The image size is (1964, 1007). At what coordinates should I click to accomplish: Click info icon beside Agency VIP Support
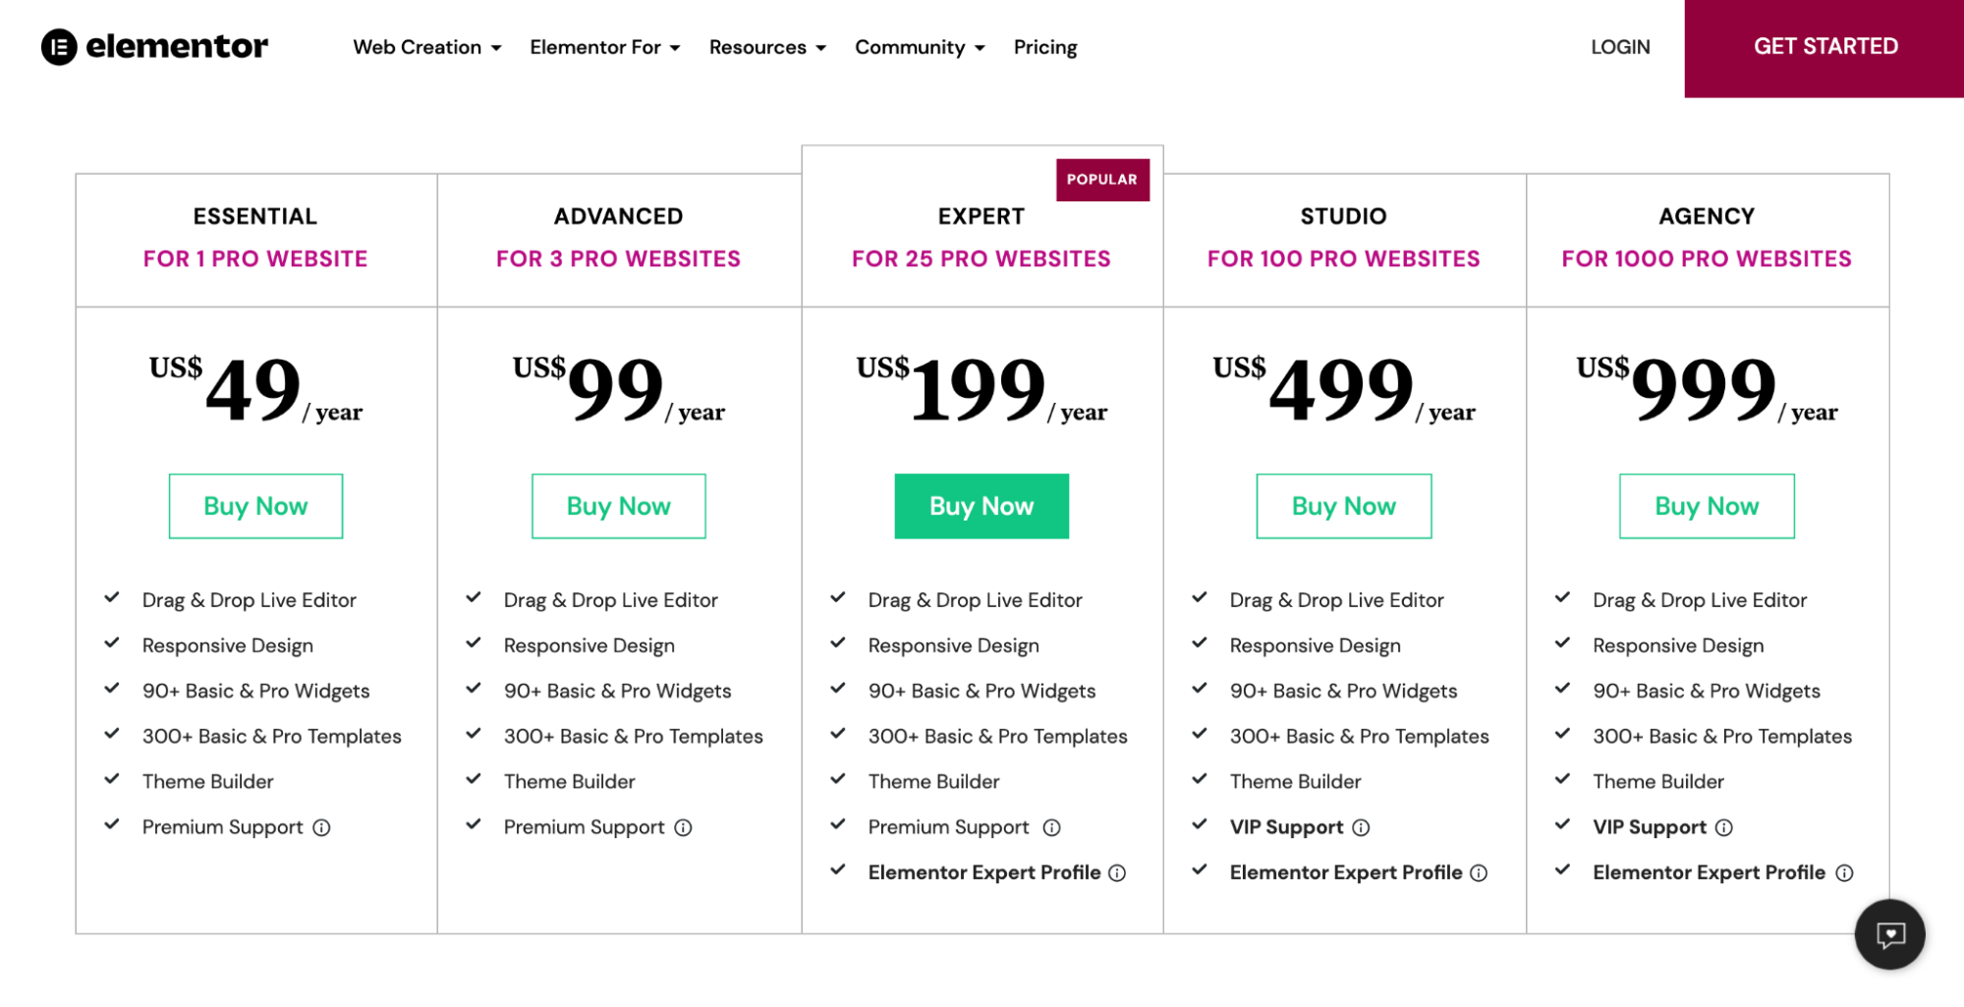[x=1723, y=828]
